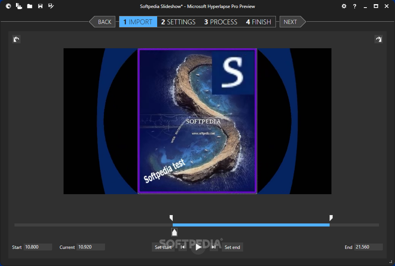Open the settings gear
This screenshot has height=266, width=395.
point(344,6)
